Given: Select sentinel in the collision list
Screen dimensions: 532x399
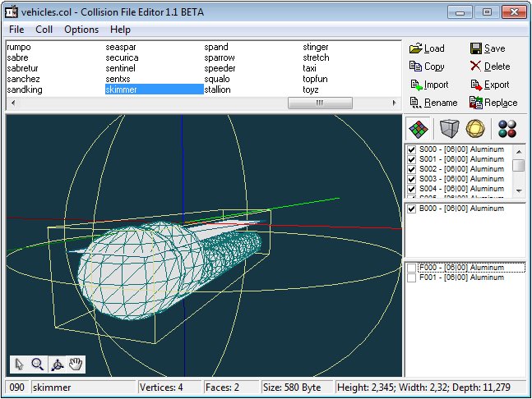Looking at the screenshot, I should [120, 68].
